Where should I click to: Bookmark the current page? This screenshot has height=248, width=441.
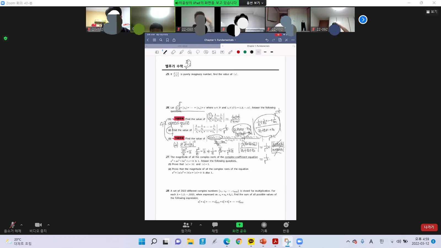(167, 40)
